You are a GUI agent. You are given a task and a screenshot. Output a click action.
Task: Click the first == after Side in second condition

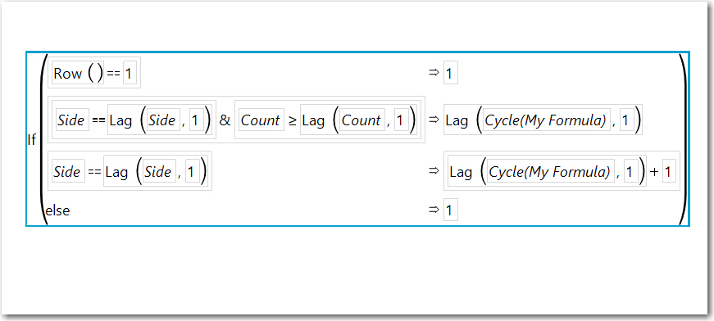[99, 121]
